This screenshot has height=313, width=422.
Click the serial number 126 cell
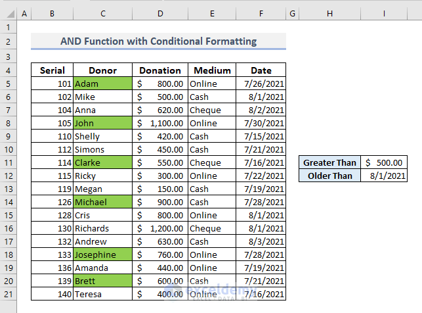pyautogui.click(x=52, y=202)
